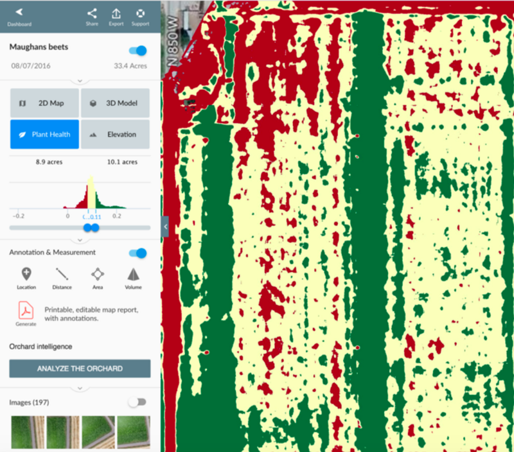Collapse the sidebar with the edge arrow

point(164,226)
